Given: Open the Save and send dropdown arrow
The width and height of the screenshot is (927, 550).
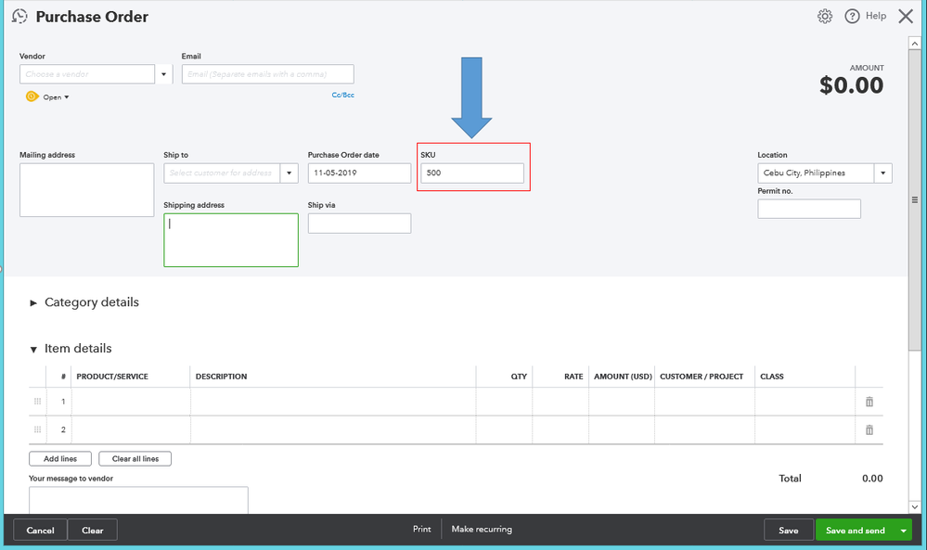Looking at the screenshot, I should click(x=904, y=531).
